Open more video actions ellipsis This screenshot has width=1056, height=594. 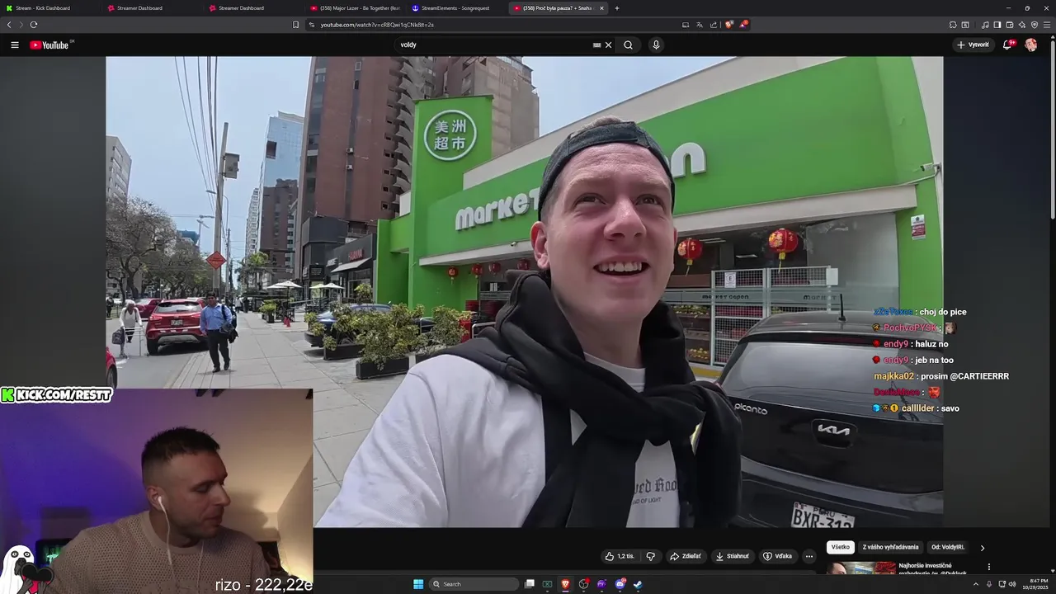[809, 556]
